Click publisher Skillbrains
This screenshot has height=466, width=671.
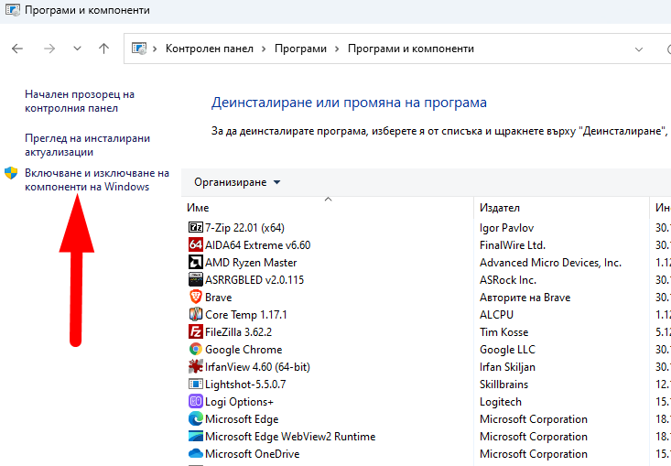pyautogui.click(x=503, y=385)
